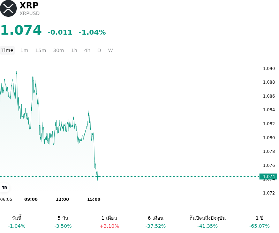The height and width of the screenshot is (233, 279).
Task: Open the XRPUSD symbol link
Action: point(30,13)
